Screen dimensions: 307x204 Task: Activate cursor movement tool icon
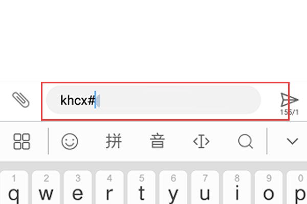pyautogui.click(x=201, y=141)
